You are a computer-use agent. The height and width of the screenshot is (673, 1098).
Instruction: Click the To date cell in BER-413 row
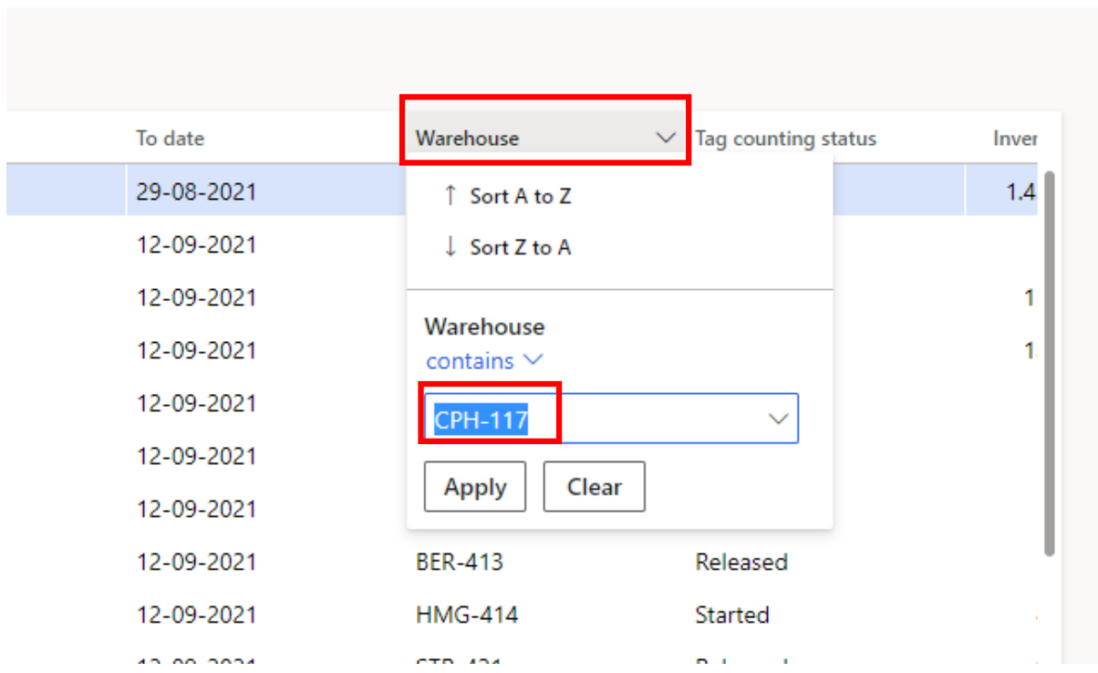[197, 563]
